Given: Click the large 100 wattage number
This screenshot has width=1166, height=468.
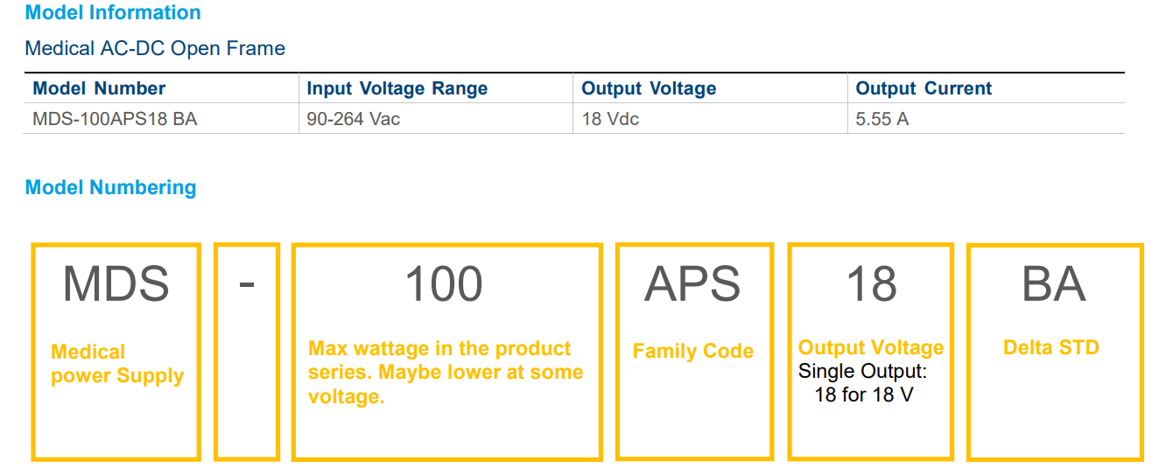Looking at the screenshot, I should point(444,284).
